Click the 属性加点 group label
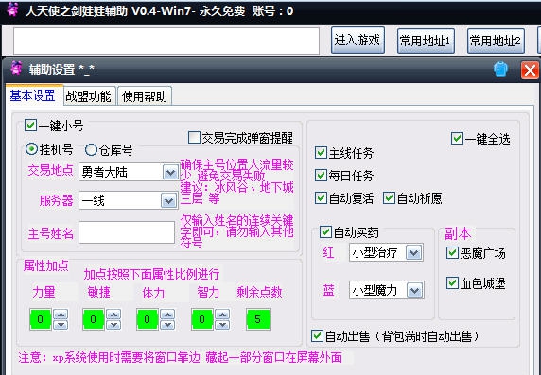Image resolution: width=541 pixels, height=375 pixels. 46,265
